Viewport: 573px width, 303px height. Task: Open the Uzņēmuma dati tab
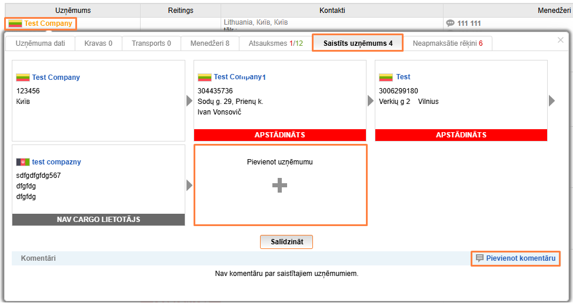[41, 43]
